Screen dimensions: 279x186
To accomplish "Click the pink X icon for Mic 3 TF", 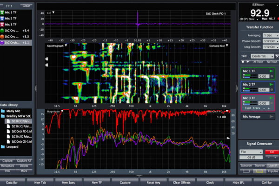I will pyautogui.click(x=2, y=25).
